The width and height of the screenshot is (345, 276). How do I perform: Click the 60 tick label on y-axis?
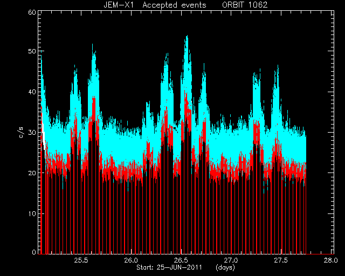click(x=32, y=12)
